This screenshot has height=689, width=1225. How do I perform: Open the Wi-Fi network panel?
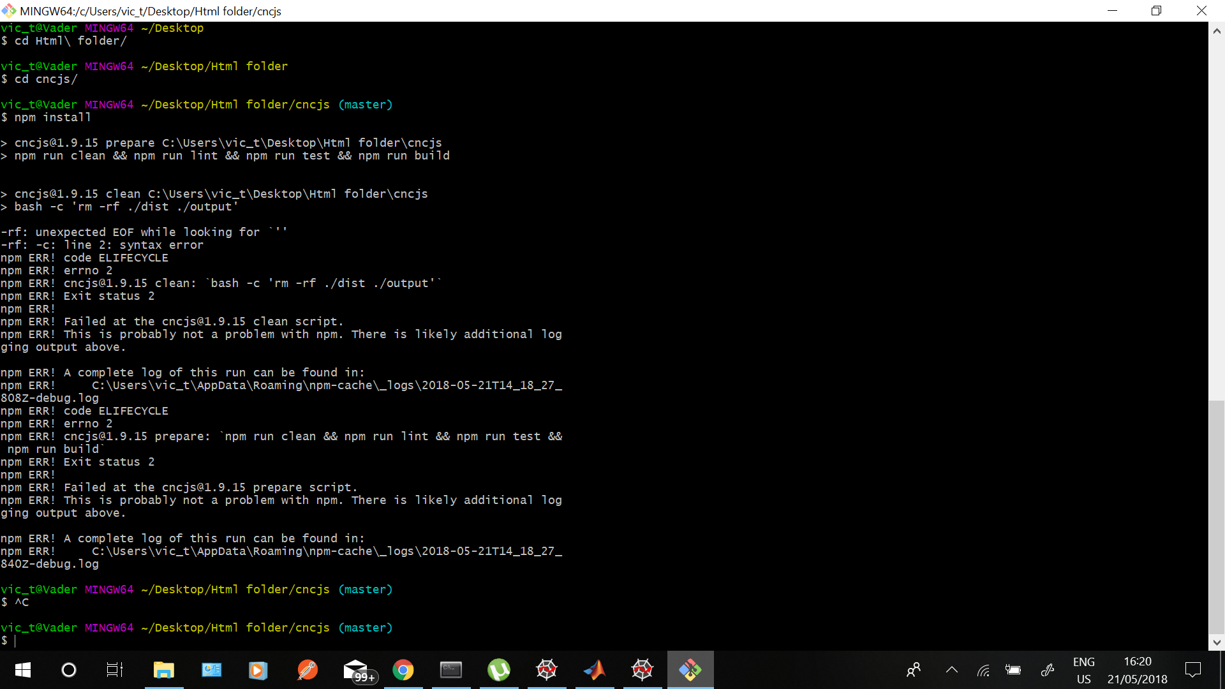click(983, 670)
